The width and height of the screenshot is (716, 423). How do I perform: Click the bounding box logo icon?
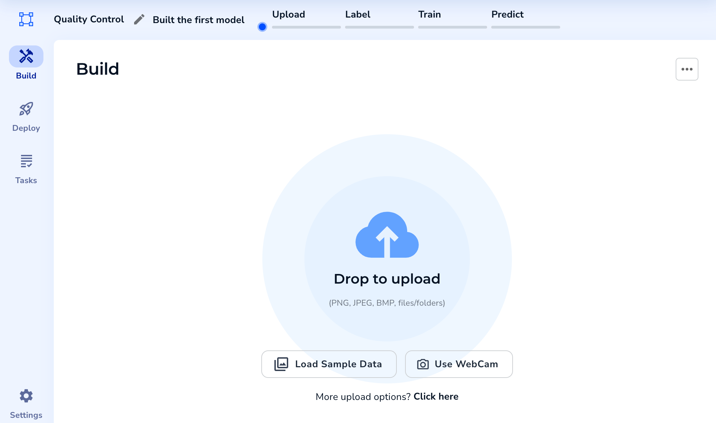[26, 19]
